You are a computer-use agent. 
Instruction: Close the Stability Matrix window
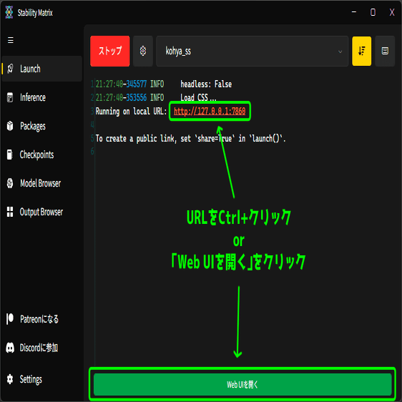[392, 12]
